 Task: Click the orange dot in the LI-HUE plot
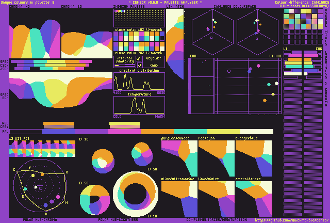tap(265, 100)
